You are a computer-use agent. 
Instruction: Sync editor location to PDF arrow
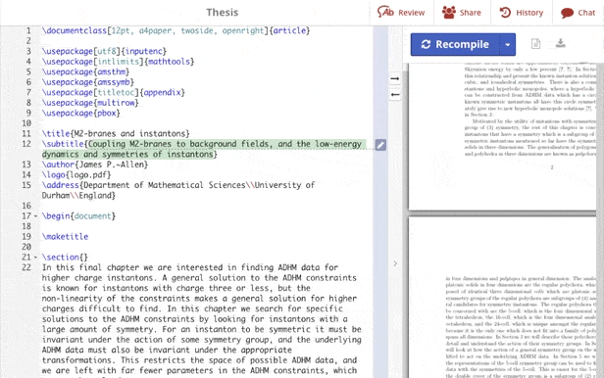point(395,78)
